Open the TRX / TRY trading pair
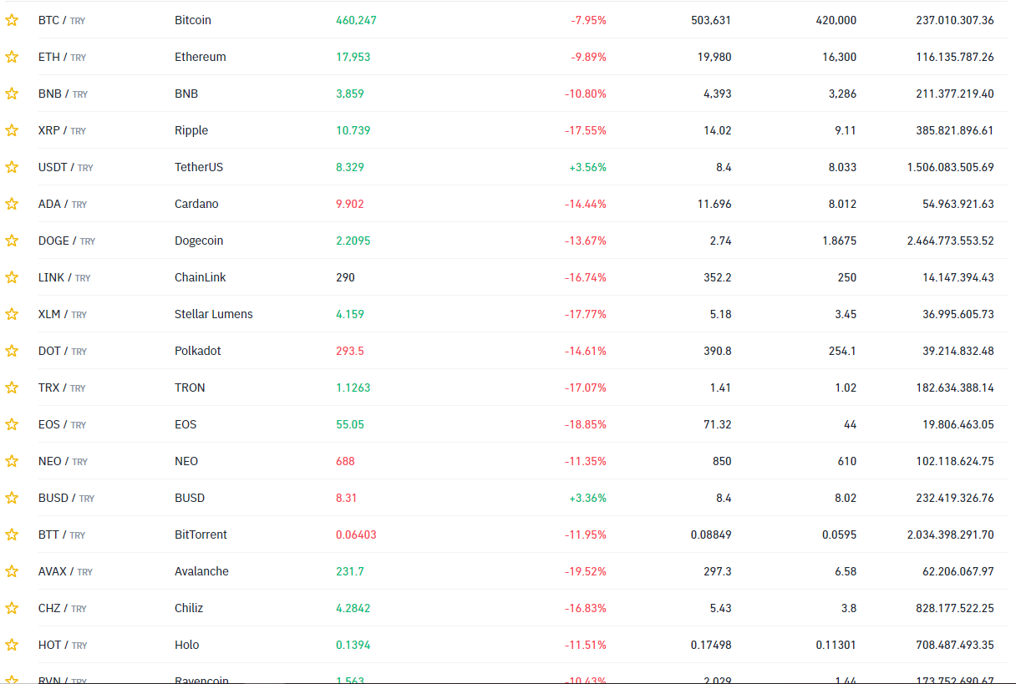 pyautogui.click(x=63, y=388)
